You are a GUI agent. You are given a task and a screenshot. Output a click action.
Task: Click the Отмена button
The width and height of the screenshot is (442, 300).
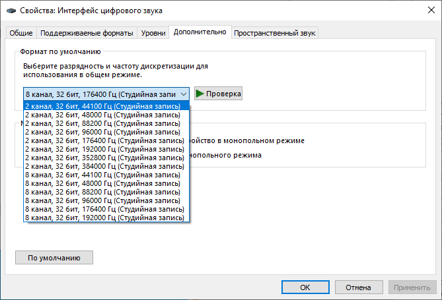359,287
